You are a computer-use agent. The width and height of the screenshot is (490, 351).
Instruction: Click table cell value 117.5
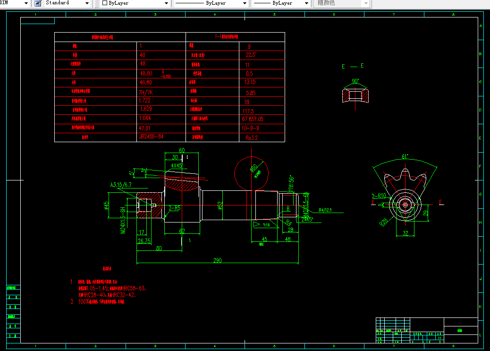point(248,111)
